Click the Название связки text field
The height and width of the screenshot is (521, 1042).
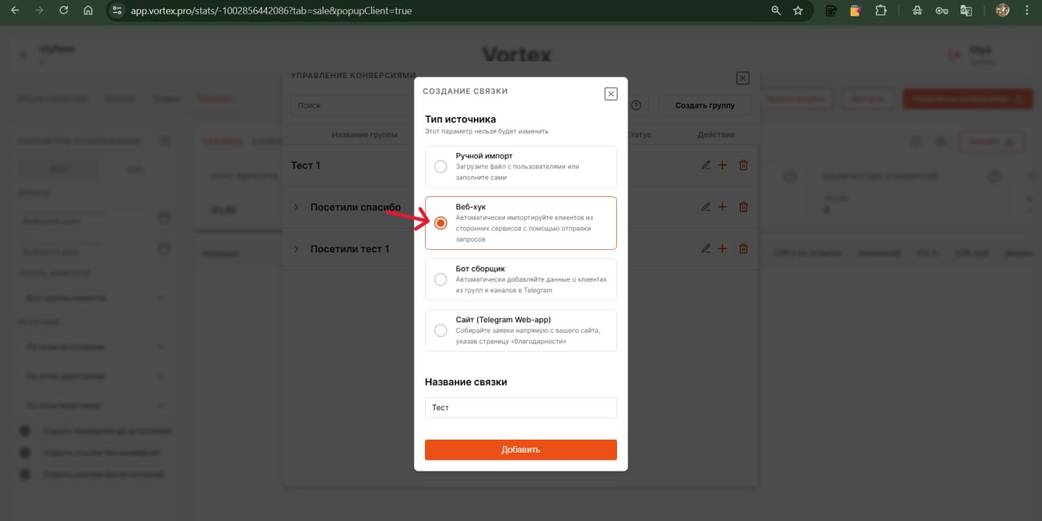pos(520,407)
